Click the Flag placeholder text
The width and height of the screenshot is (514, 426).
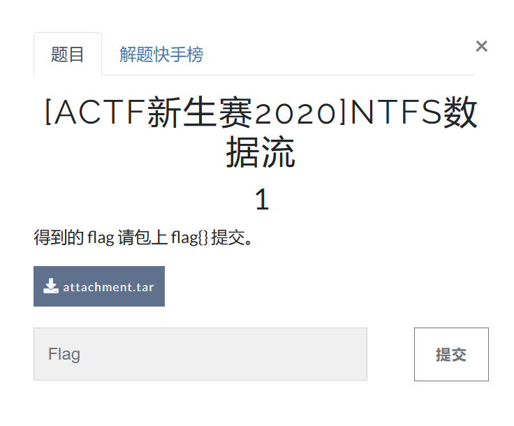coord(64,354)
